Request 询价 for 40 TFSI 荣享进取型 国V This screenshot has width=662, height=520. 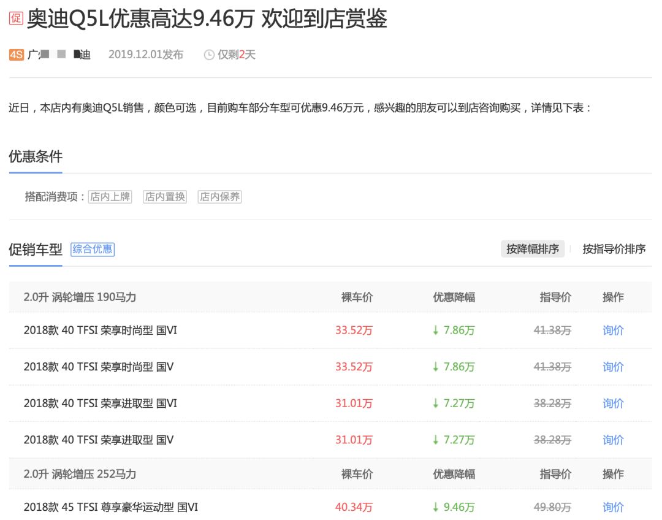(613, 440)
